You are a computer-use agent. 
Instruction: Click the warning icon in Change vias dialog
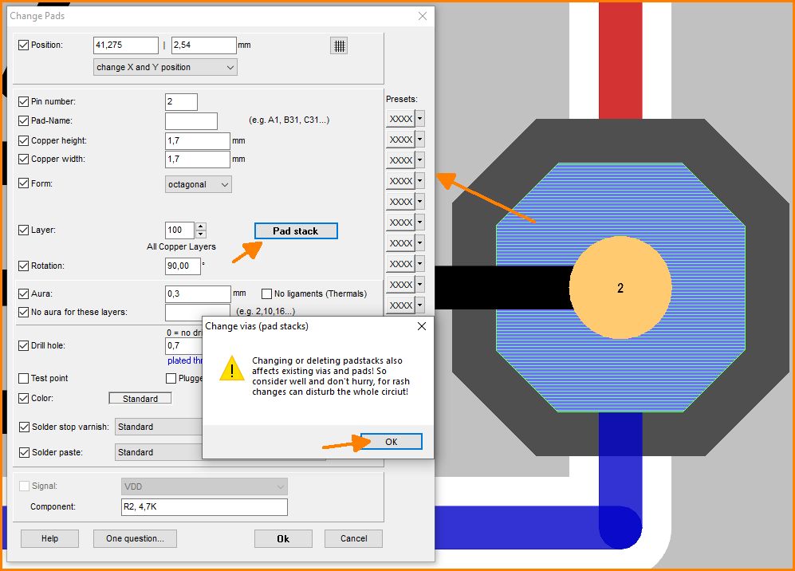coord(231,368)
